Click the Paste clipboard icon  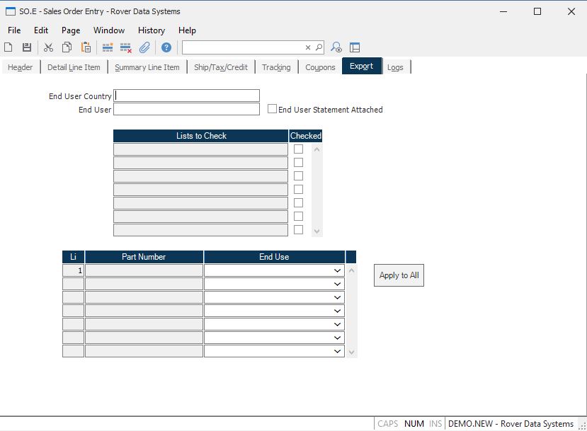point(86,47)
